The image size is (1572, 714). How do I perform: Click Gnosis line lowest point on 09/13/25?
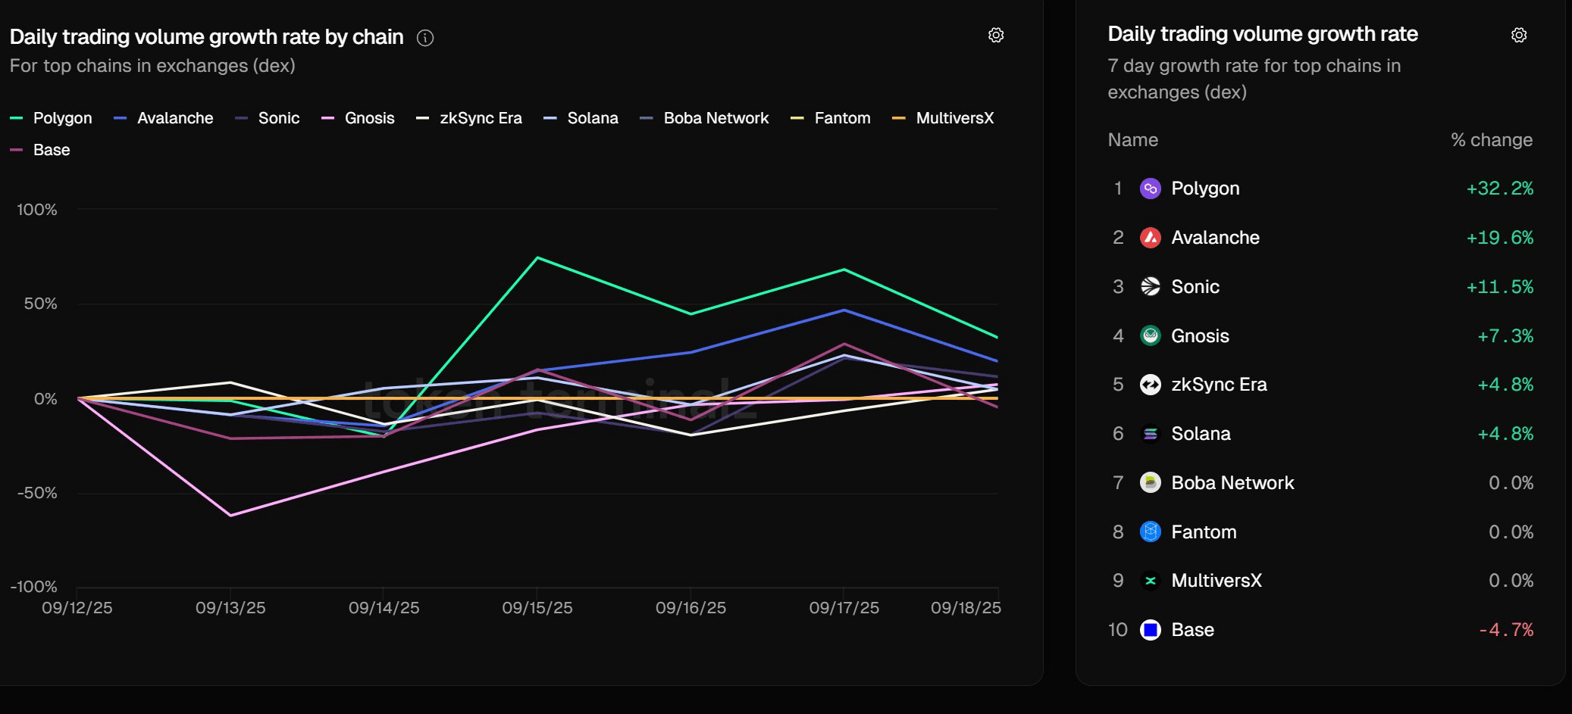click(x=230, y=516)
